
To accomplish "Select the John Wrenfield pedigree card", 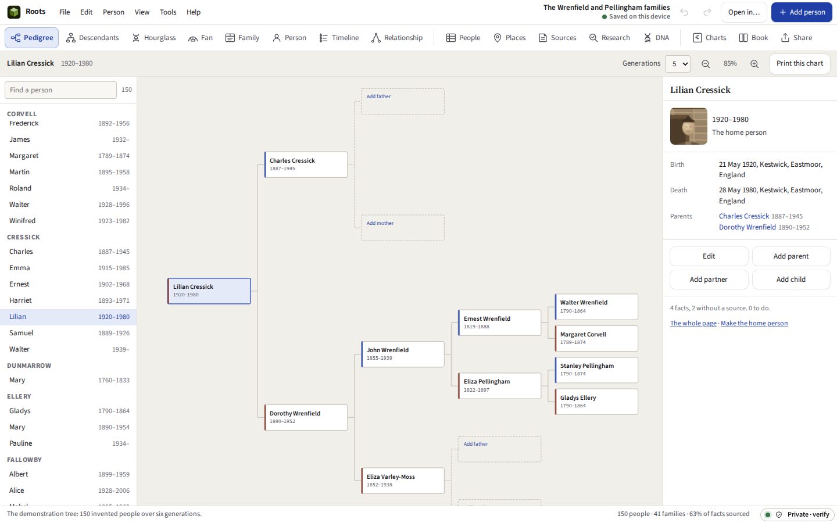I will [402, 354].
